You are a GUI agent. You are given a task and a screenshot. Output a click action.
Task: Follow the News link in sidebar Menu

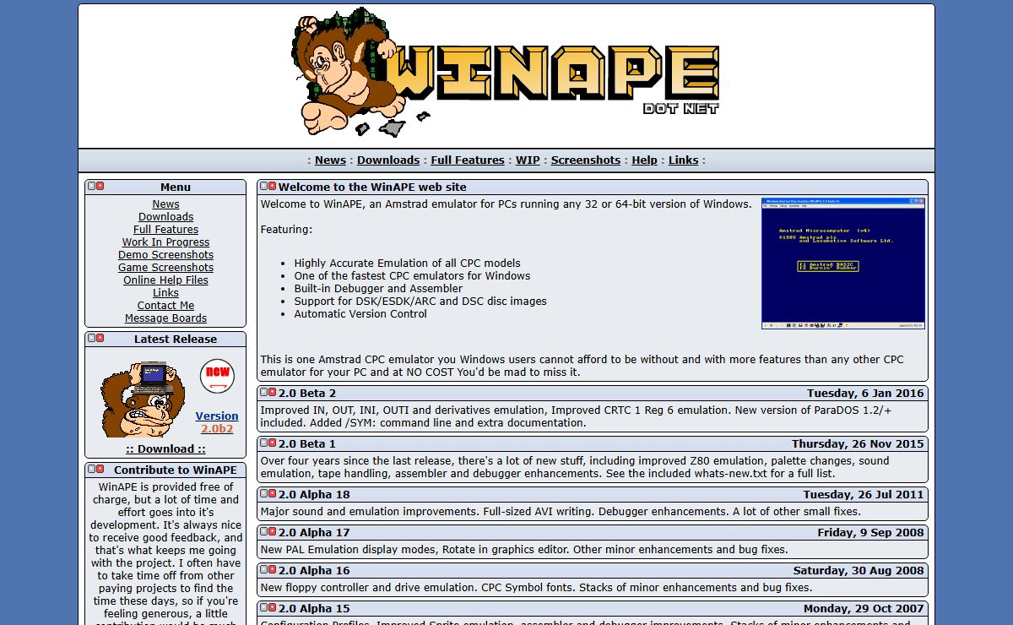(165, 204)
